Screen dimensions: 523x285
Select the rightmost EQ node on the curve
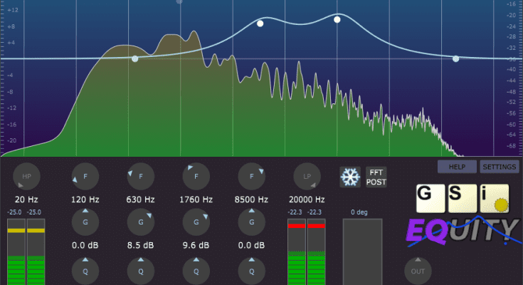click(x=456, y=58)
